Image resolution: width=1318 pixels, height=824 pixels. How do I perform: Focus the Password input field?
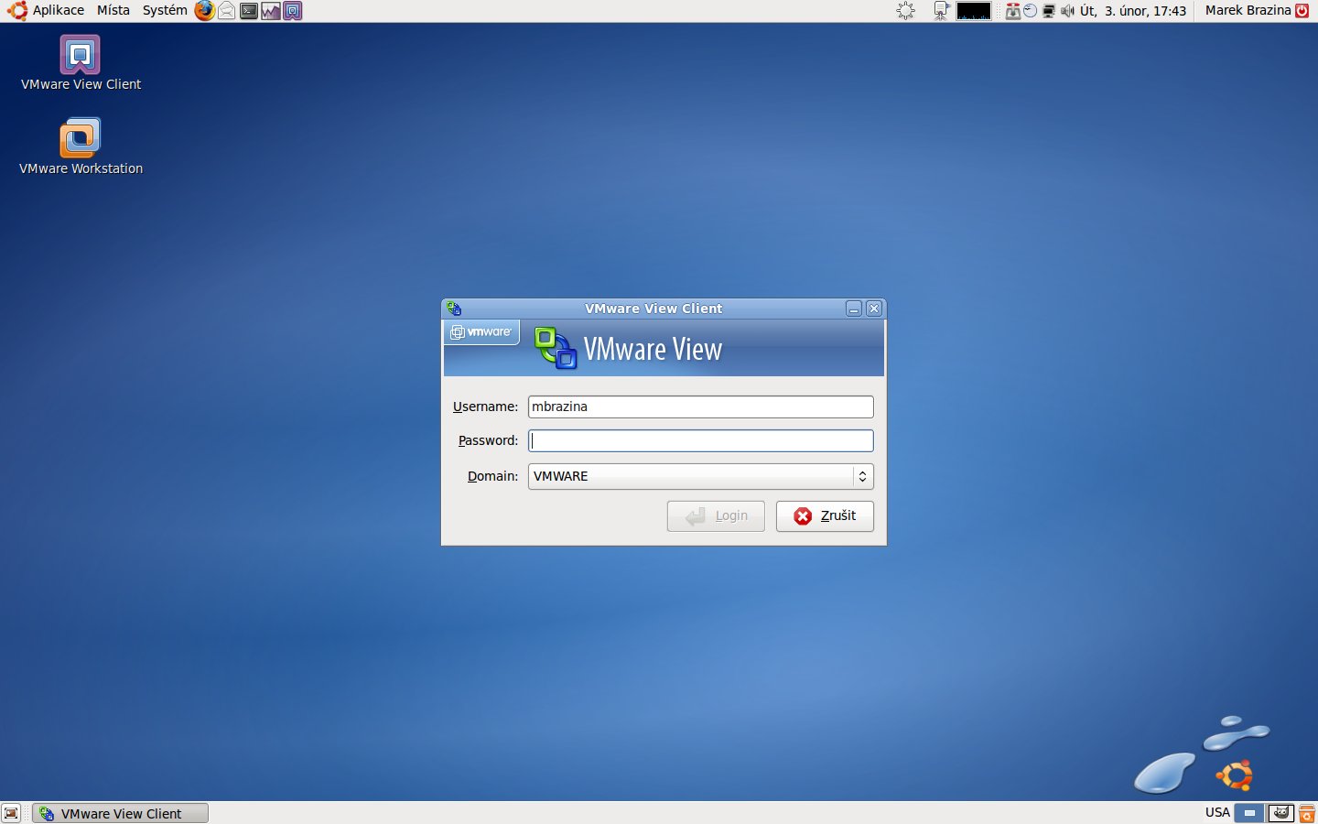701,440
